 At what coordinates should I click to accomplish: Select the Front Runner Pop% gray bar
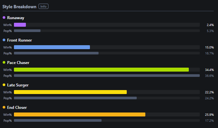(56, 53)
